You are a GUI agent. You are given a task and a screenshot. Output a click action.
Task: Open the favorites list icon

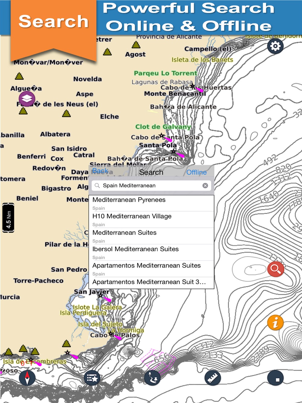(x=92, y=378)
